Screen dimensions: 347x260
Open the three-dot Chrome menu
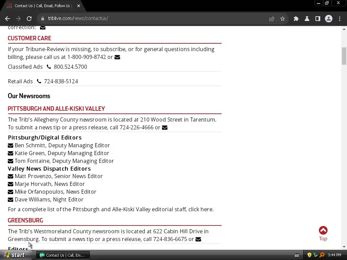[x=340, y=19]
